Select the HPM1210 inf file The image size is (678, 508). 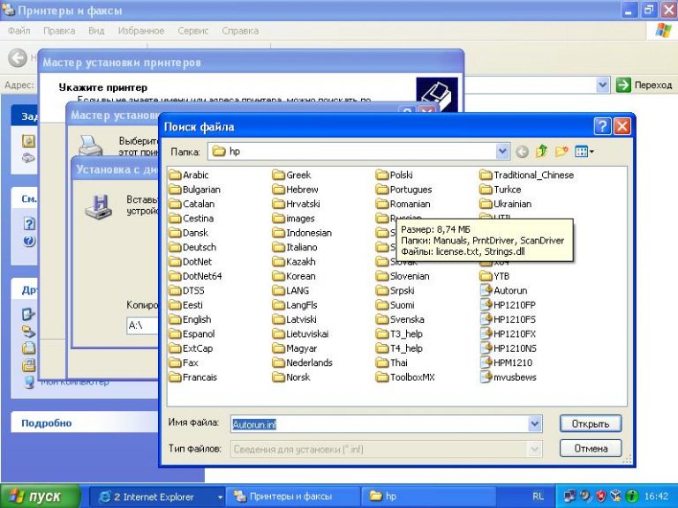point(507,362)
